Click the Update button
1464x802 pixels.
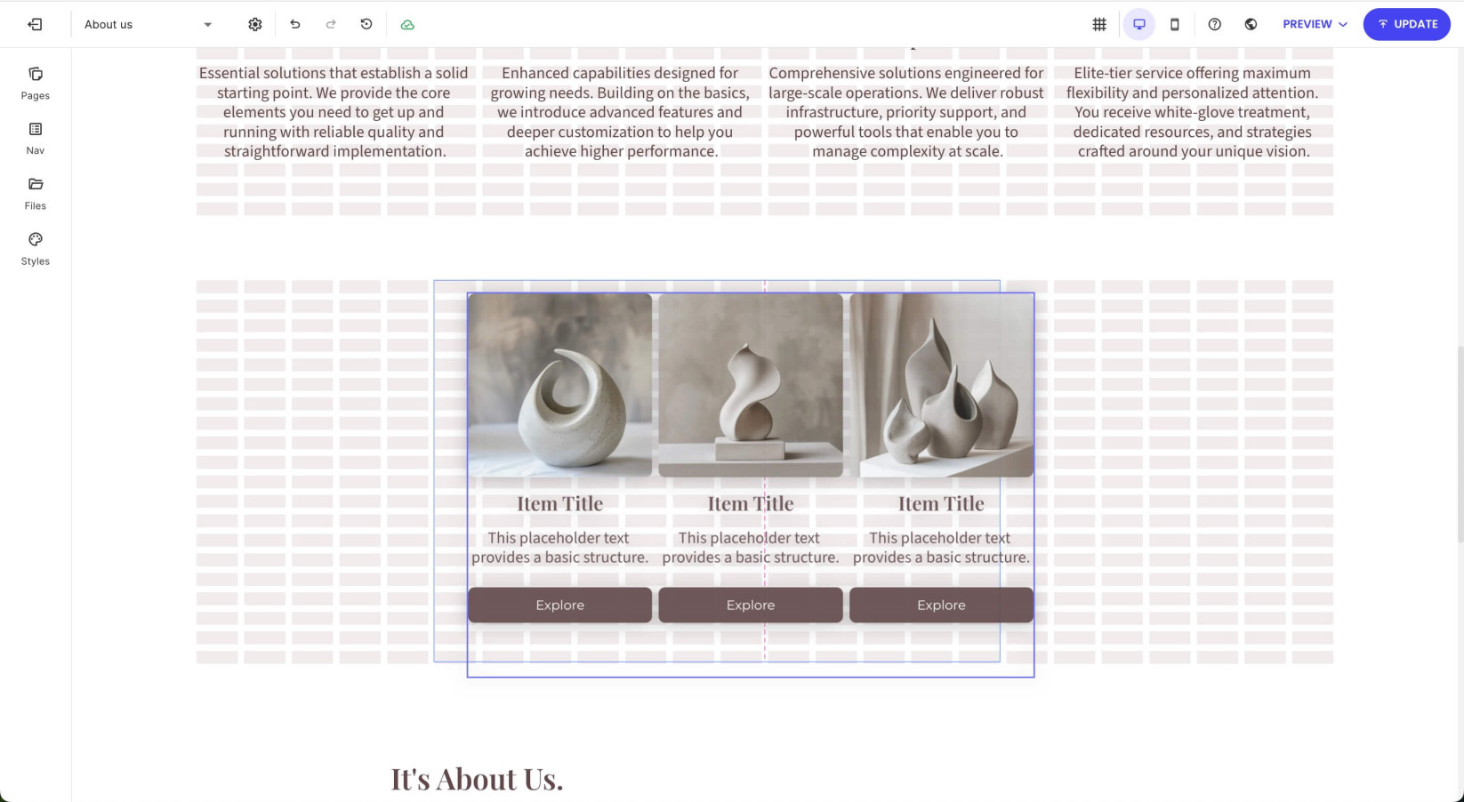(1406, 24)
